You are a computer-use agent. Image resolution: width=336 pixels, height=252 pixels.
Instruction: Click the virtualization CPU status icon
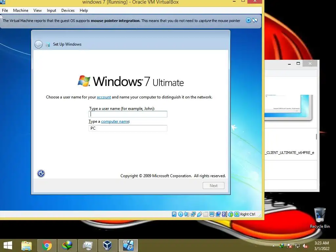pyautogui.click(x=224, y=214)
